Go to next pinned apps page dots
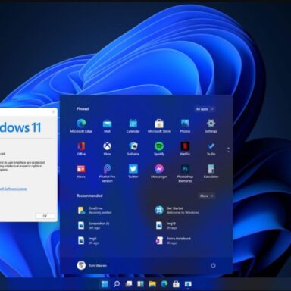This screenshot has width=291, height=291. 228,150
